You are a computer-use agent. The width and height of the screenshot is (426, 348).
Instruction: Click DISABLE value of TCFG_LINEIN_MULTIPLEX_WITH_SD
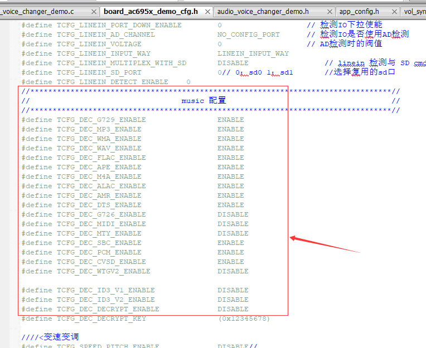[233, 63]
